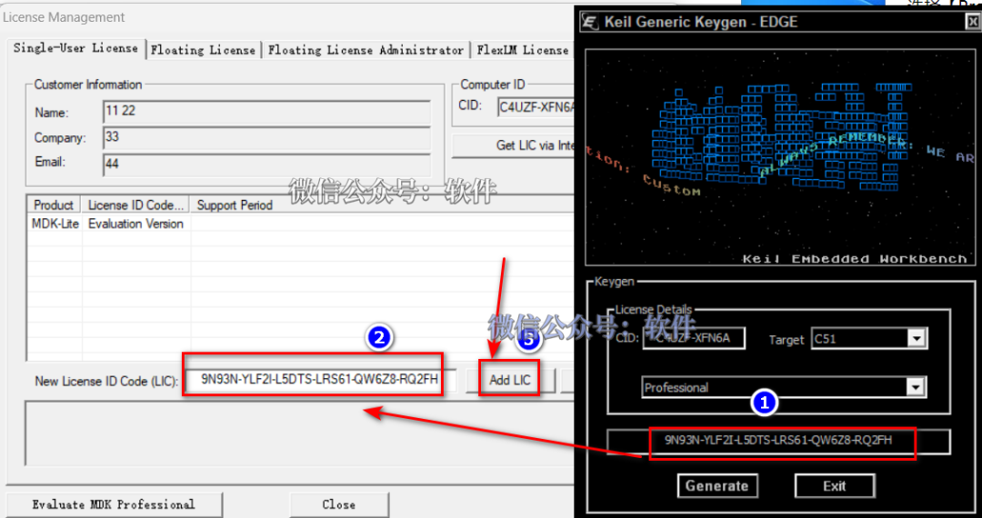Expand the Professional edition dropdown arrow
The height and width of the screenshot is (518, 982).
pos(916,387)
